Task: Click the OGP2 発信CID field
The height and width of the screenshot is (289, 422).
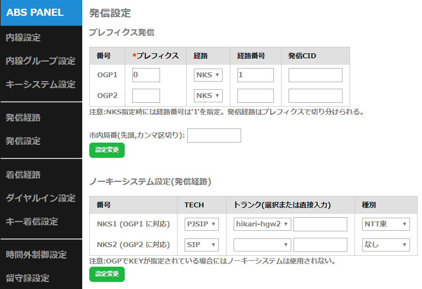Action: pyautogui.click(x=315, y=96)
